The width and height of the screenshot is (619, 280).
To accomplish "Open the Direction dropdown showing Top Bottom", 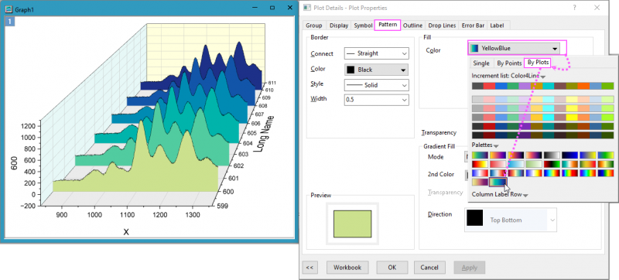I will coord(511,220).
